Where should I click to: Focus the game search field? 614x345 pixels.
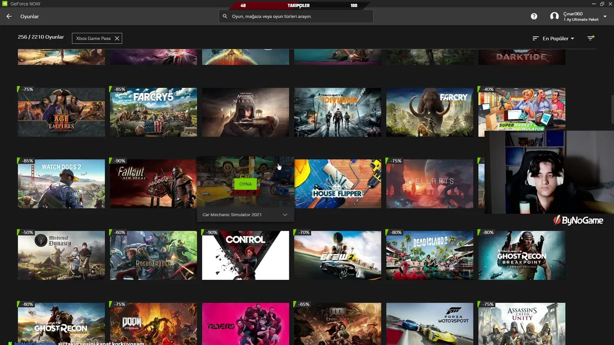pyautogui.click(x=296, y=16)
